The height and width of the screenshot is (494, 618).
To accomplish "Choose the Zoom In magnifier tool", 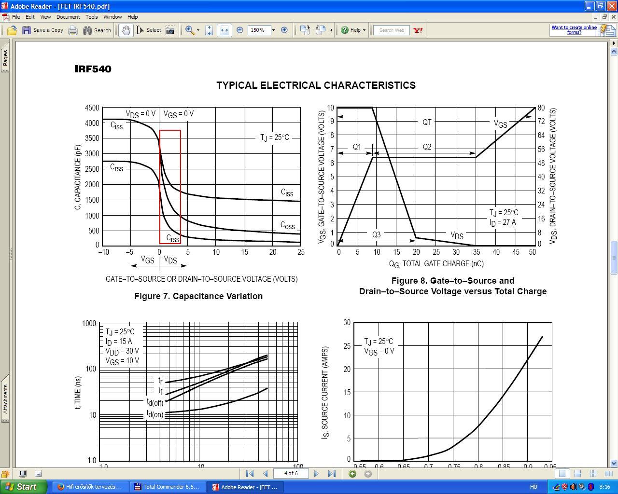I will (190, 30).
